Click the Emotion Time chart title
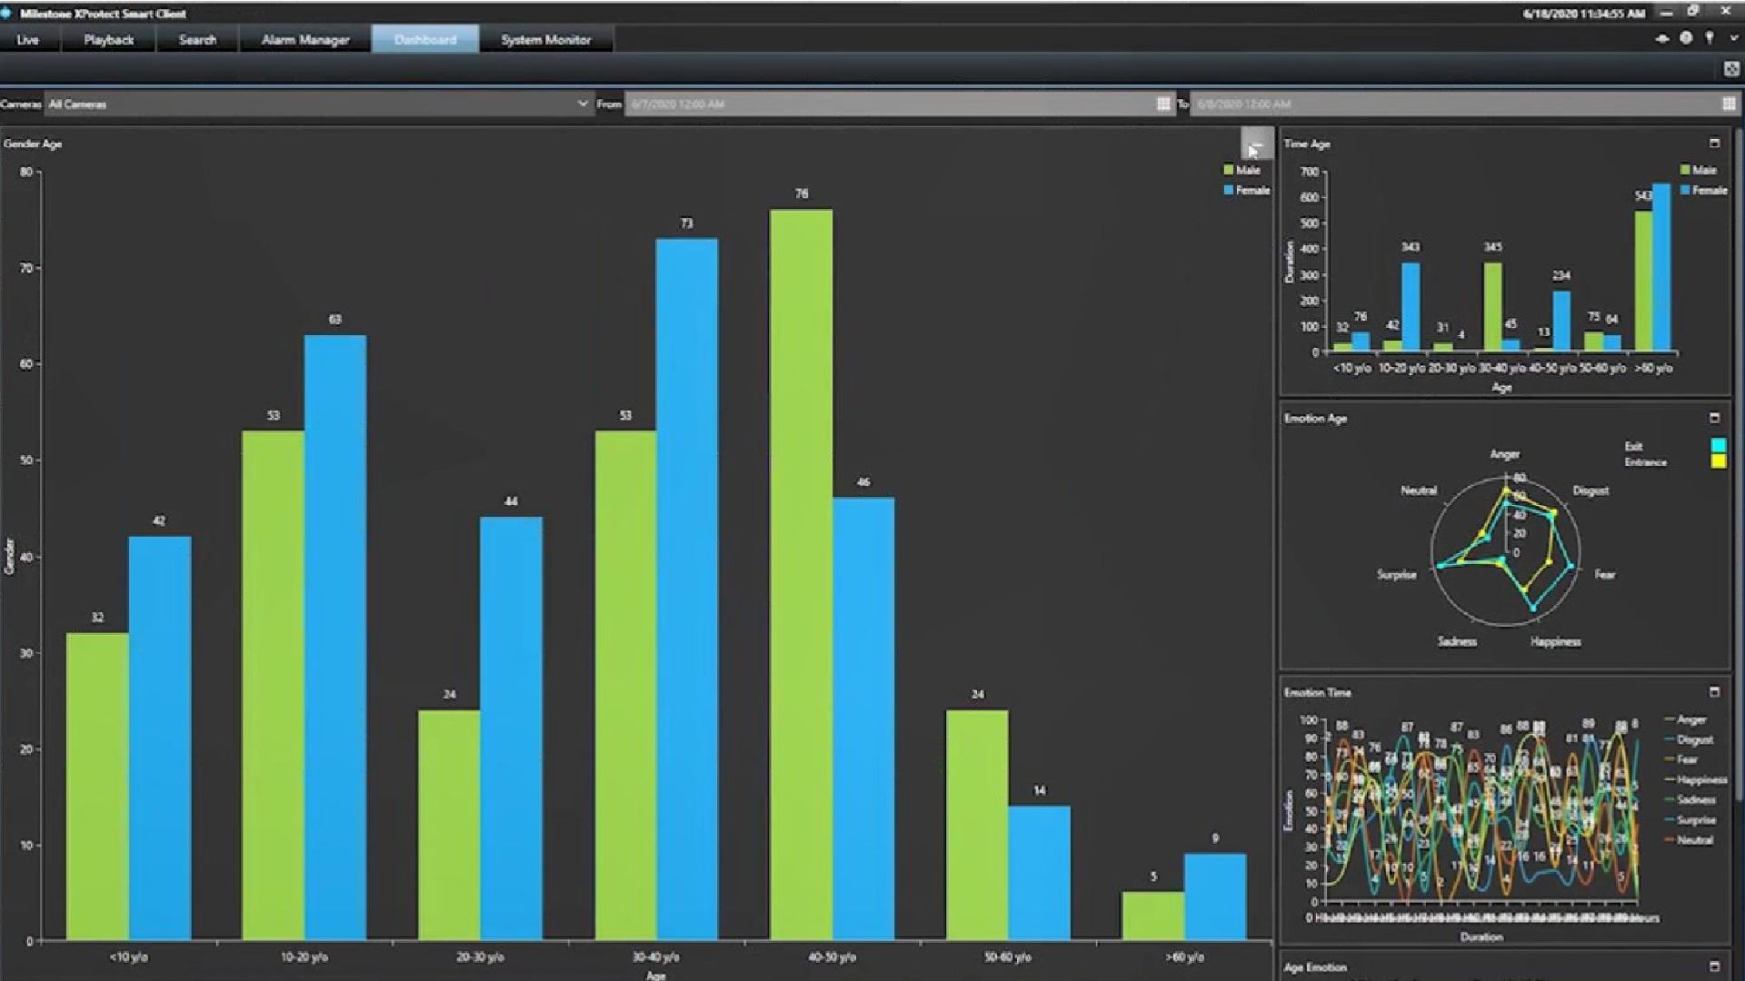 pyautogui.click(x=1317, y=692)
